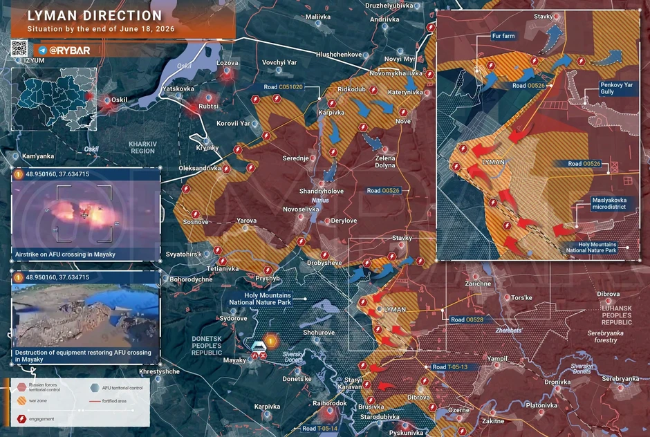Screen dimensions: 650x437
Task: Click the 'Road C051020' label
Action: 284,87
